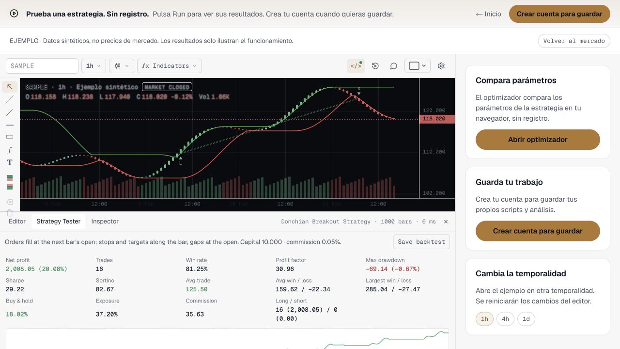This screenshot has height=349, width=620.
Task: Click the Cambia la temporalidad heading
Action: 521,273
